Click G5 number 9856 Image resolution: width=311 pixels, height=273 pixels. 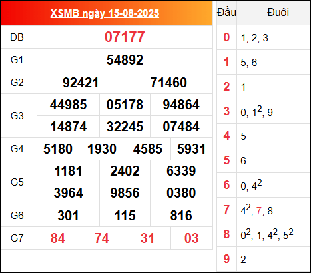pyautogui.click(x=125, y=193)
